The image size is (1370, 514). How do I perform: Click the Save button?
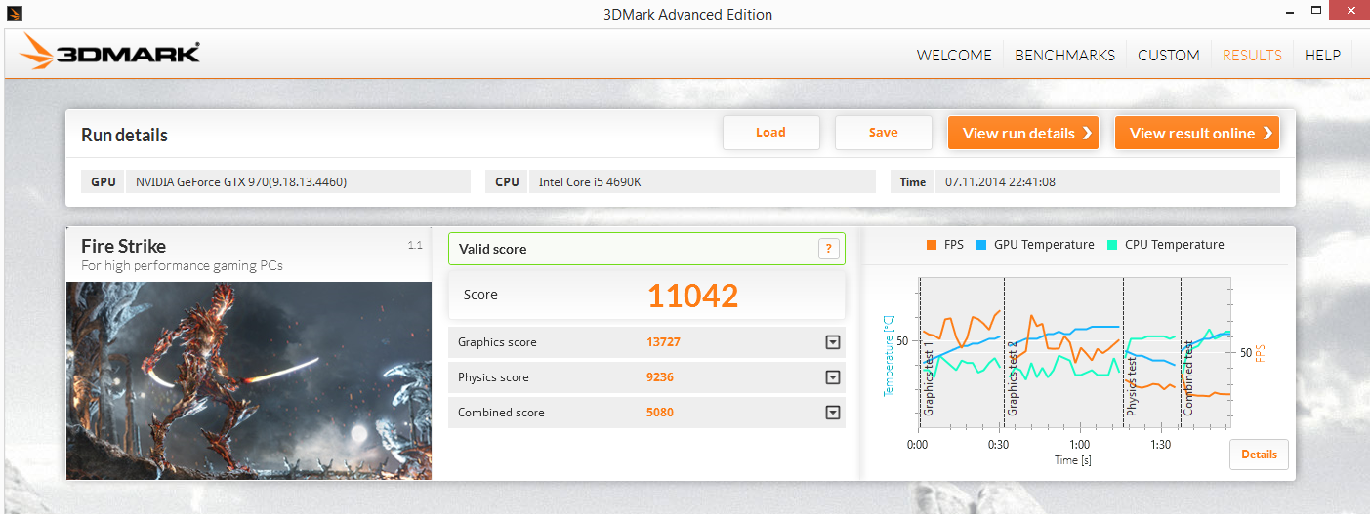tap(883, 133)
